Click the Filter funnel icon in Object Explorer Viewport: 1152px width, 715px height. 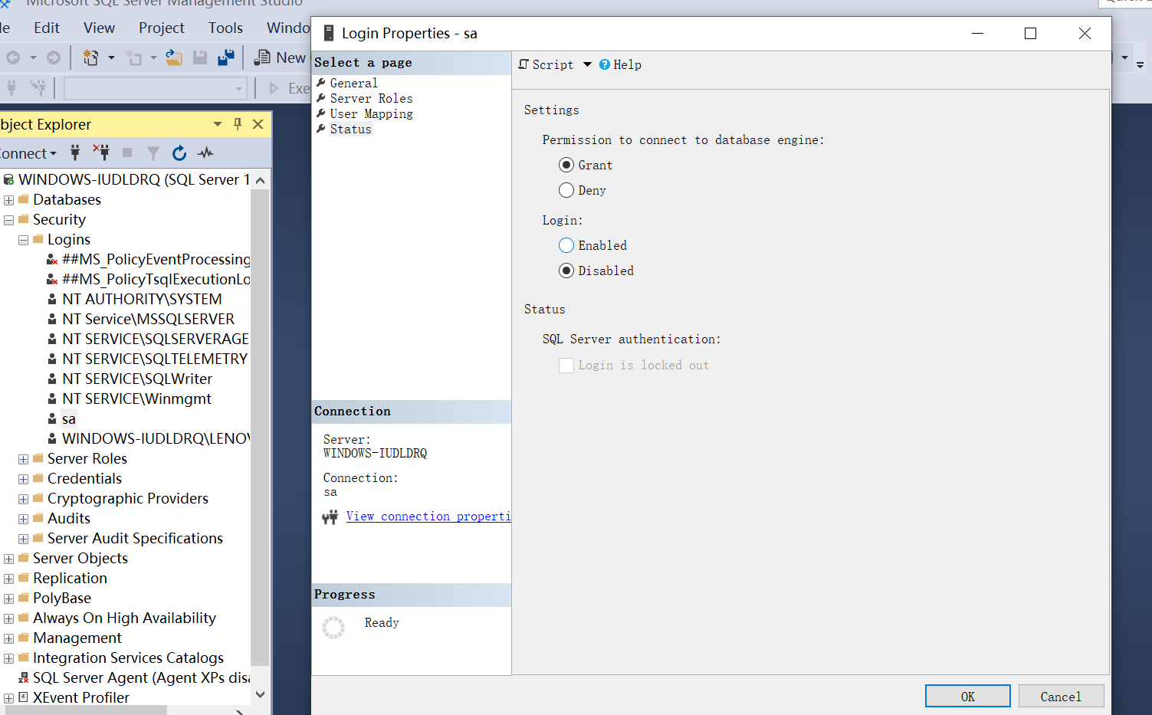click(x=153, y=153)
